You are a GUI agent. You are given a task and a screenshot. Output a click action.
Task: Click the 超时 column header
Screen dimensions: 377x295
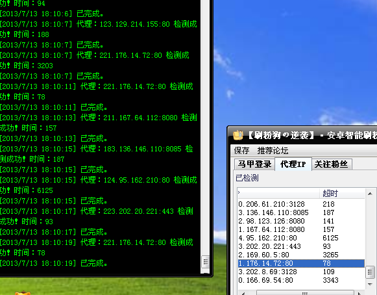click(x=342, y=193)
